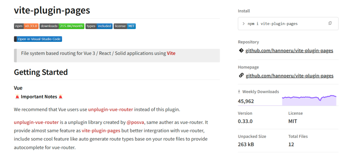Click the vite-plugin-pages page title
Image resolution: width=354 pixels, height=154 pixels.
point(52,10)
